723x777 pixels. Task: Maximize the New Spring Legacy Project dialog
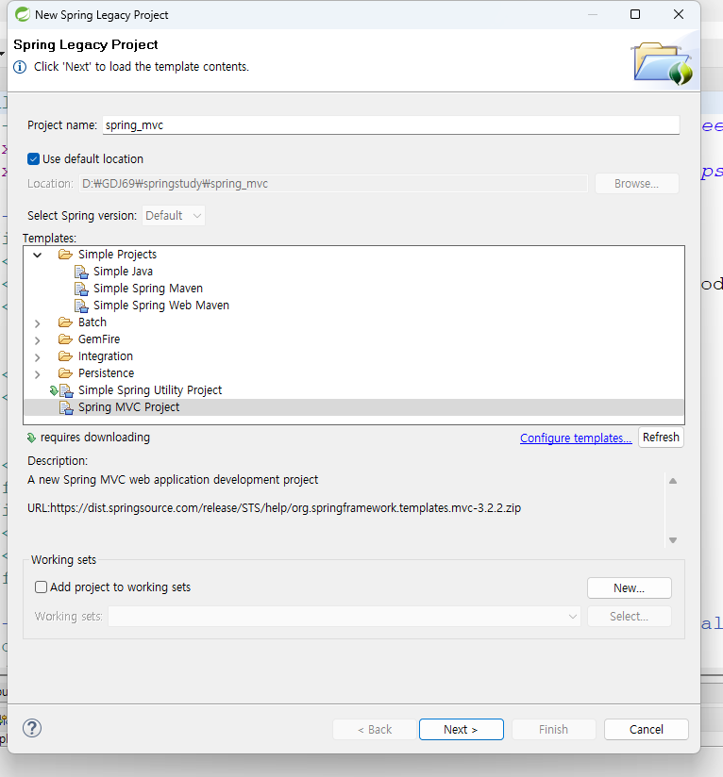(635, 14)
